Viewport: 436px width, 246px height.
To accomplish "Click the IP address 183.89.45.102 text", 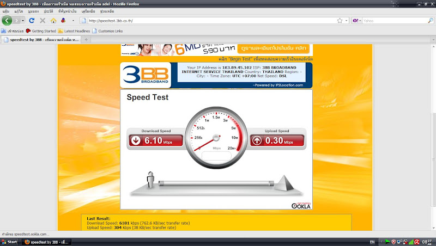I will [x=237, y=67].
